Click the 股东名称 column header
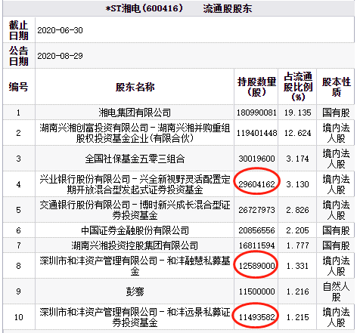This screenshot has height=333, width=357. click(135, 87)
